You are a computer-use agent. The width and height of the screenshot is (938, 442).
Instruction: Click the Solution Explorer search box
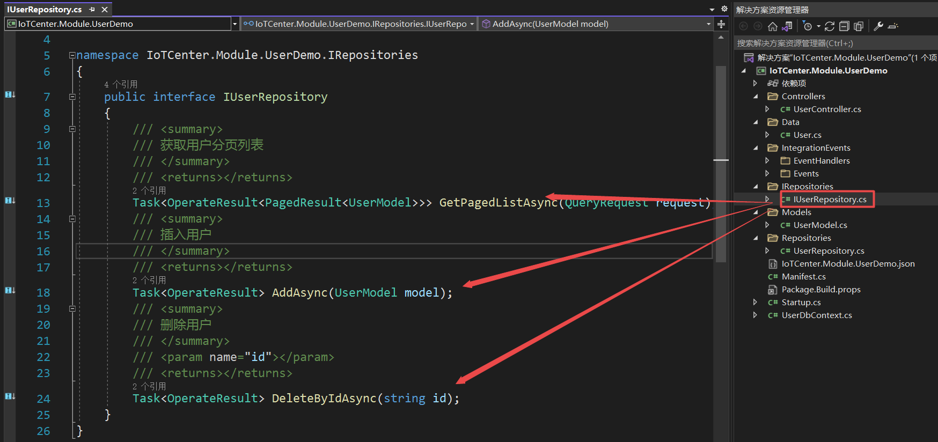pos(834,43)
